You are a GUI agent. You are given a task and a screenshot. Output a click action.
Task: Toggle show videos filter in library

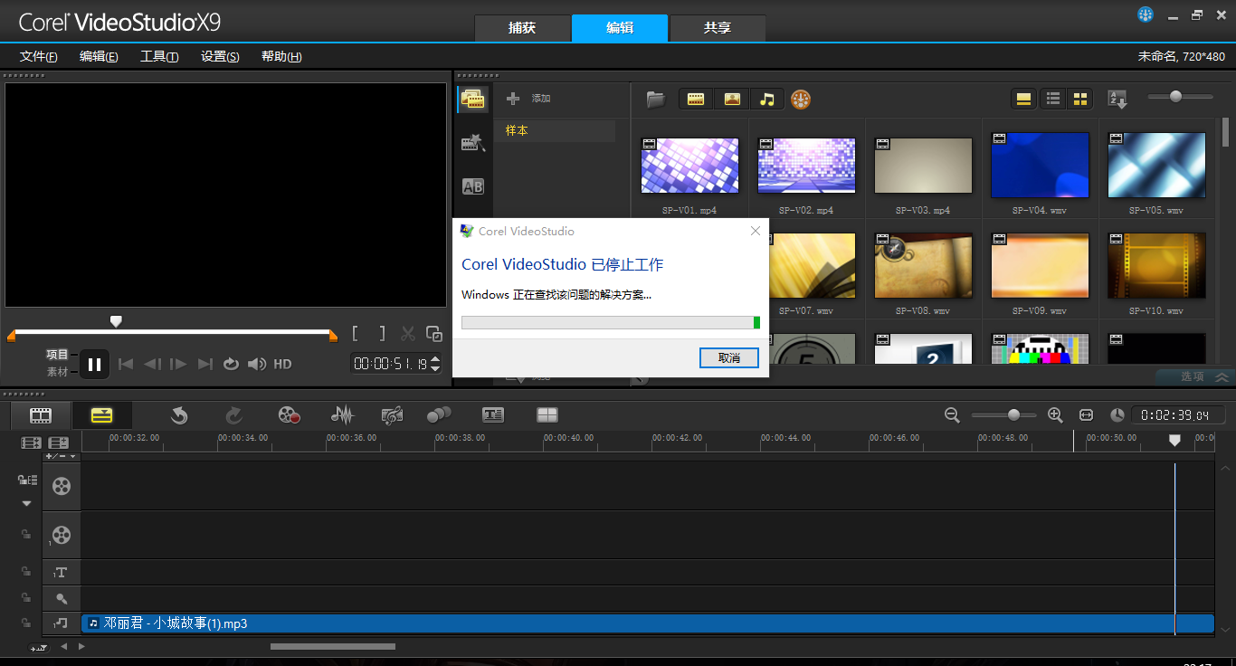pos(696,100)
